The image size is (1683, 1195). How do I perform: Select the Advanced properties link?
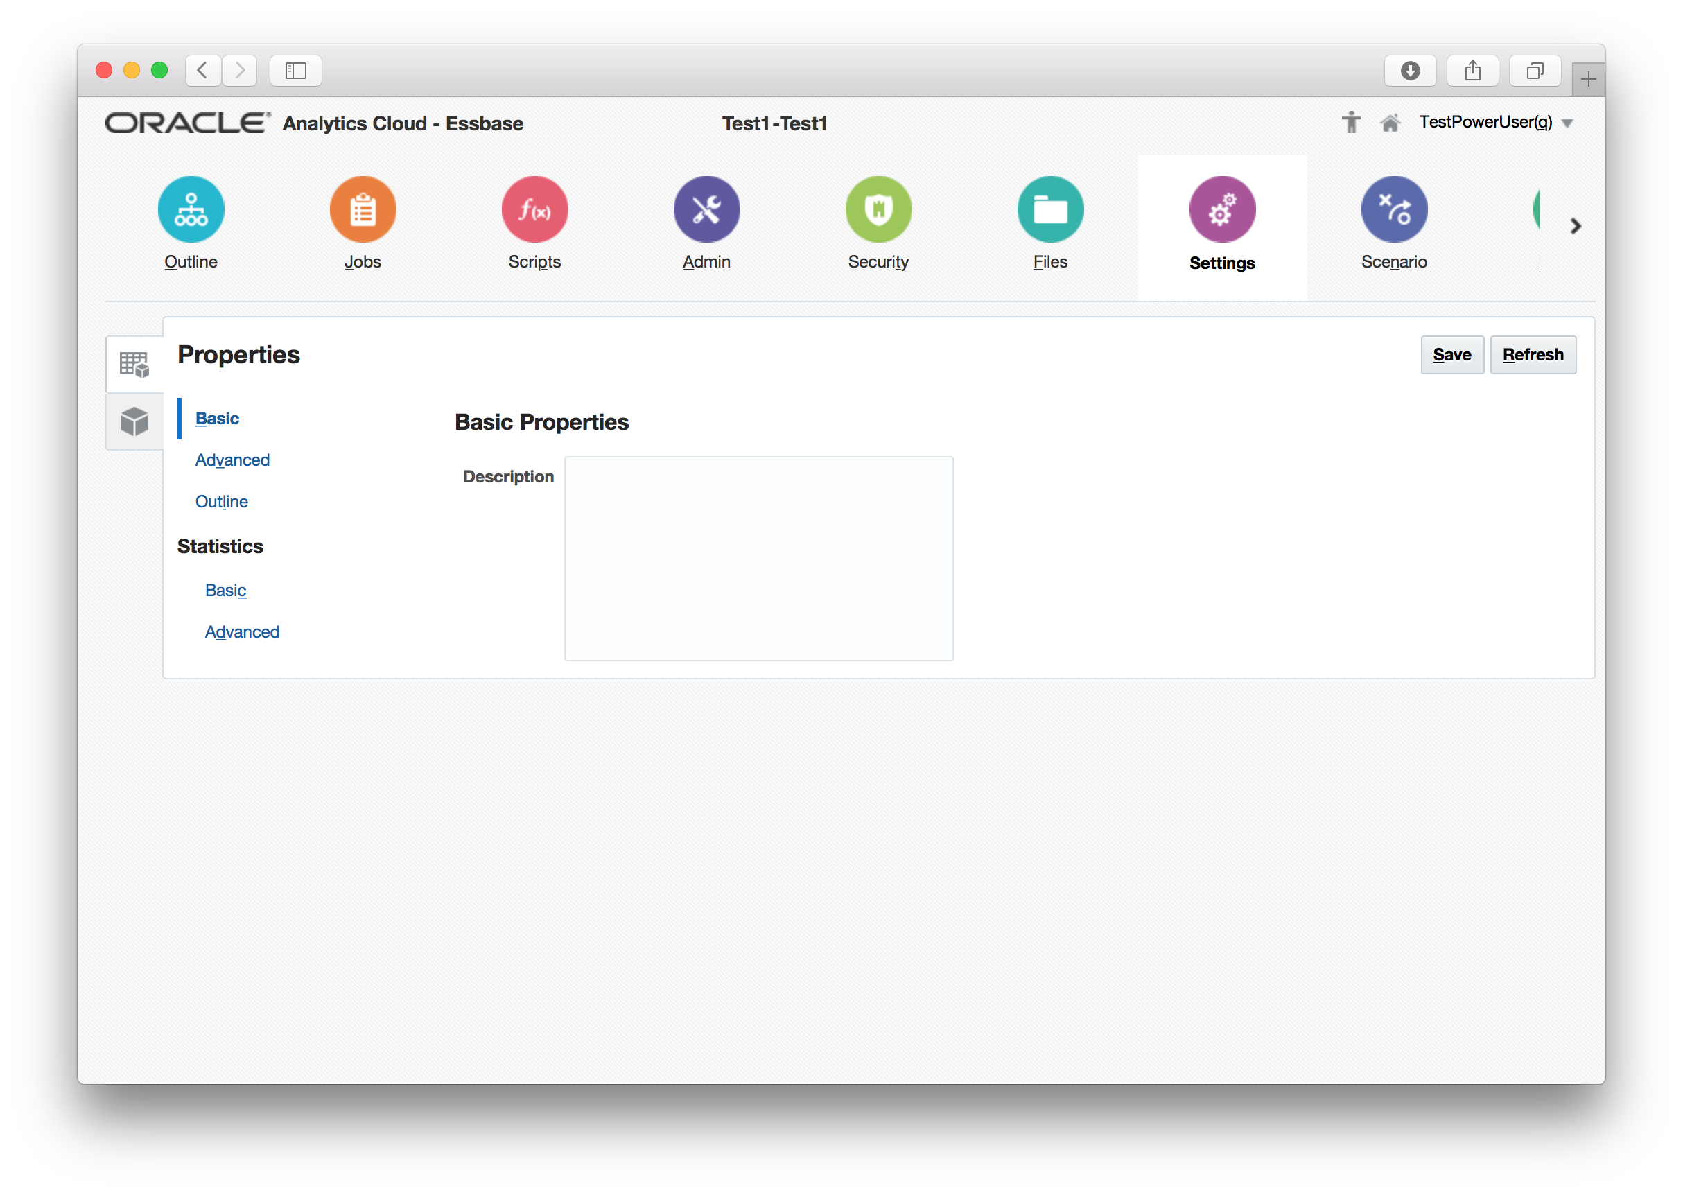tap(232, 460)
